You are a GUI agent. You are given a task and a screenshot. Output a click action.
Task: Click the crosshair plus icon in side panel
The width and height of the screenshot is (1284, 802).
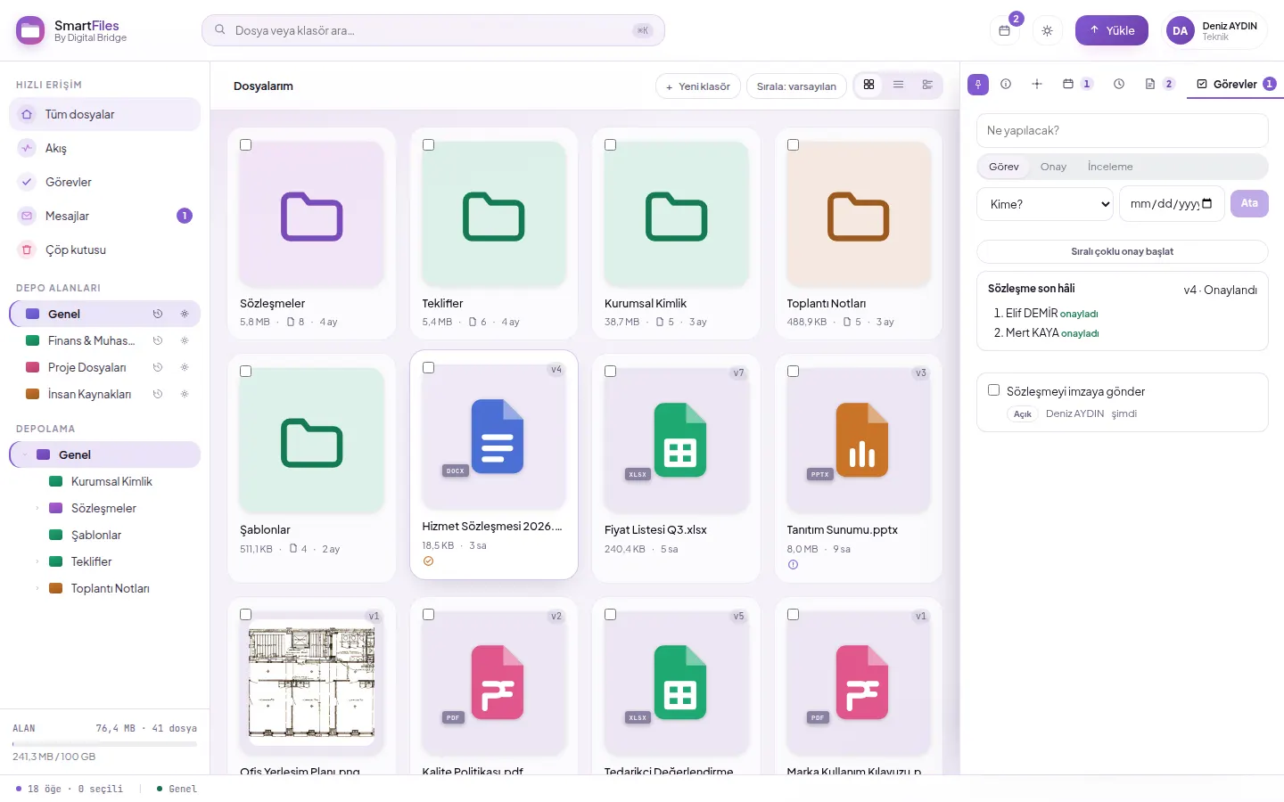1037,84
